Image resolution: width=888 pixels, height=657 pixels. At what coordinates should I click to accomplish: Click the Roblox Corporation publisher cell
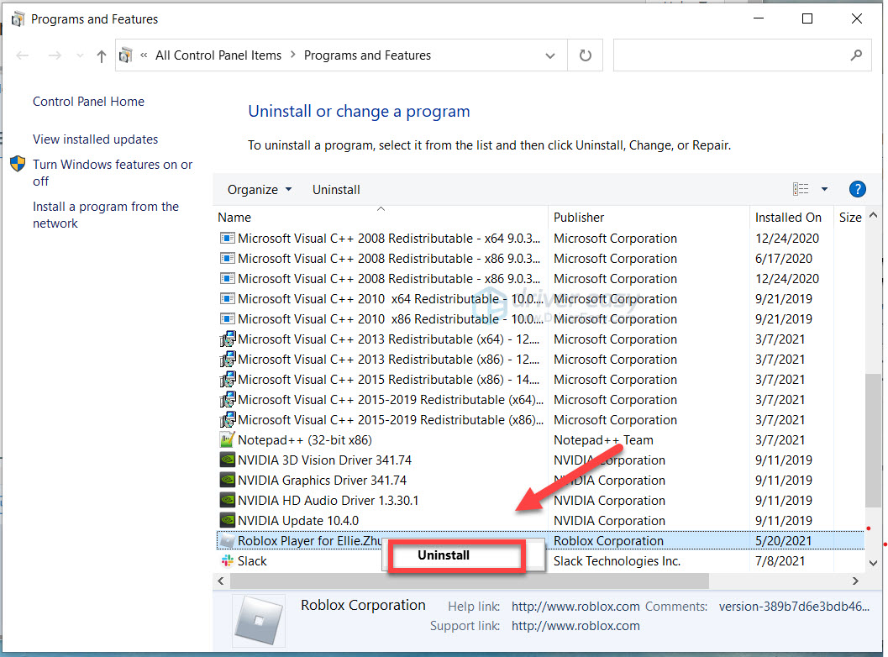click(x=608, y=541)
